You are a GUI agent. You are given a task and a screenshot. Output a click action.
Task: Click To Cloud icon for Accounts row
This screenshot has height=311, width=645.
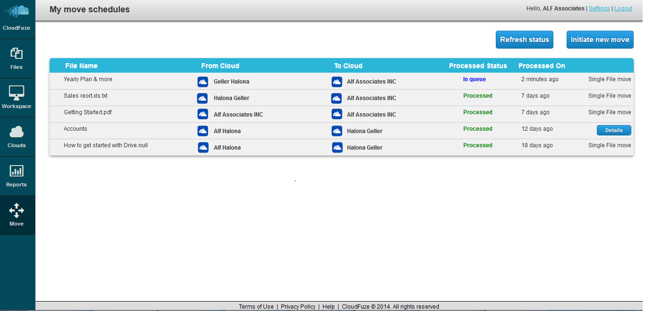337,131
